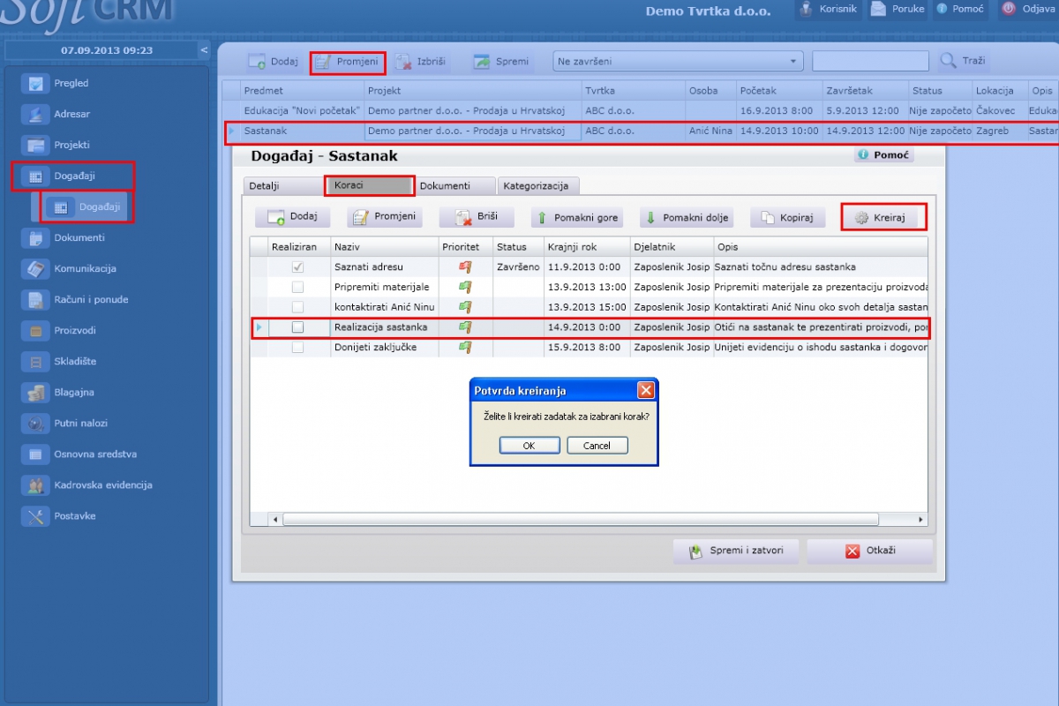Focus the search input field
The height and width of the screenshot is (706, 1059).
870,61
